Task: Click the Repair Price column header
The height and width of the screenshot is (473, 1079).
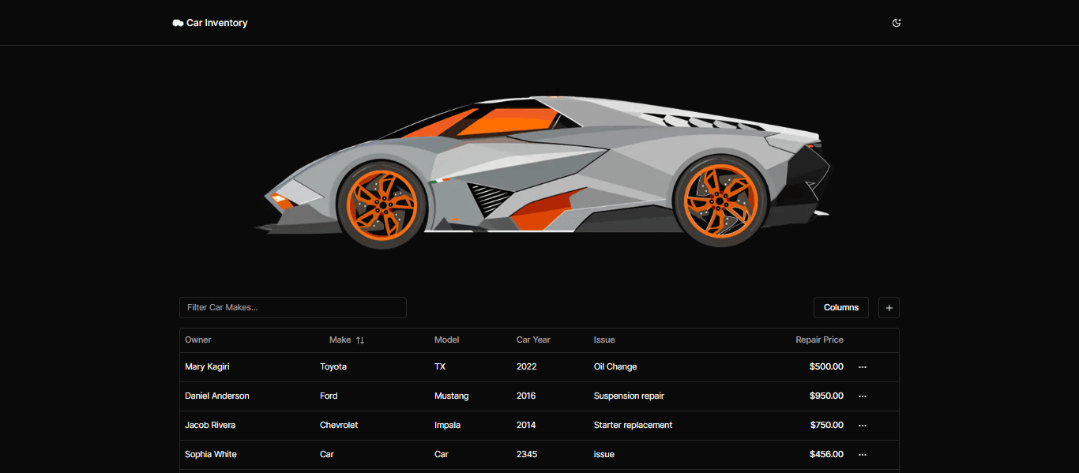Action: (819, 340)
